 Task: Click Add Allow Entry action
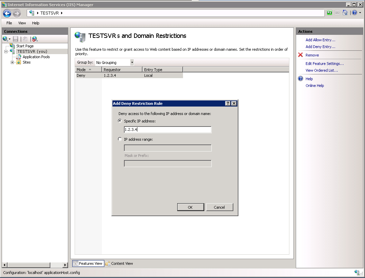pyautogui.click(x=320, y=40)
